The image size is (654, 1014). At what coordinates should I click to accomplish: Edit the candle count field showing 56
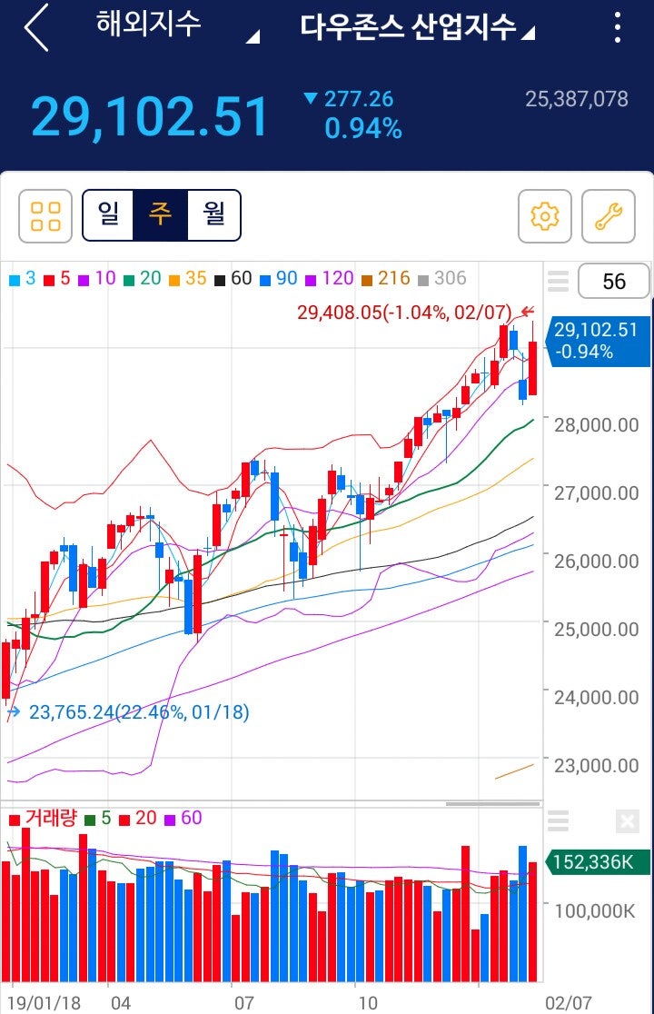click(613, 282)
